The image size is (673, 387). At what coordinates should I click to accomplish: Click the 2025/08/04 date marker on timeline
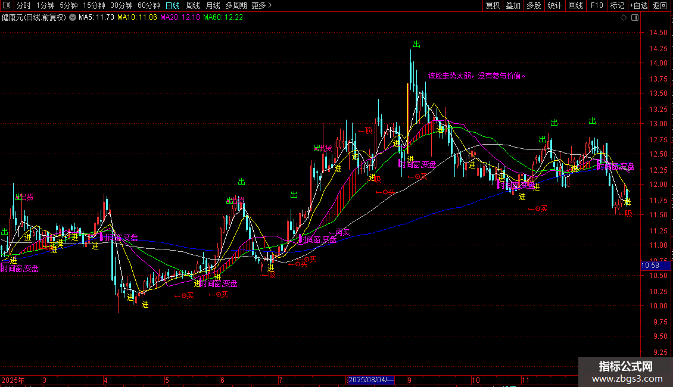click(371, 380)
